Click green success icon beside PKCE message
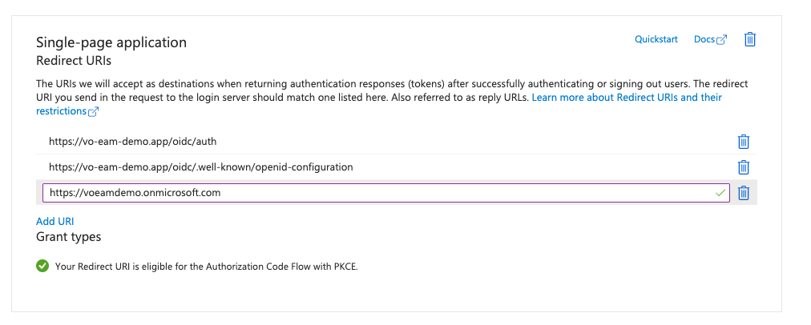 (x=42, y=266)
